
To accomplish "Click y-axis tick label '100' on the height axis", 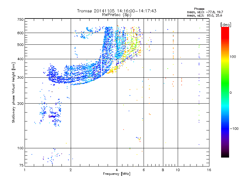I will [20, 148].
